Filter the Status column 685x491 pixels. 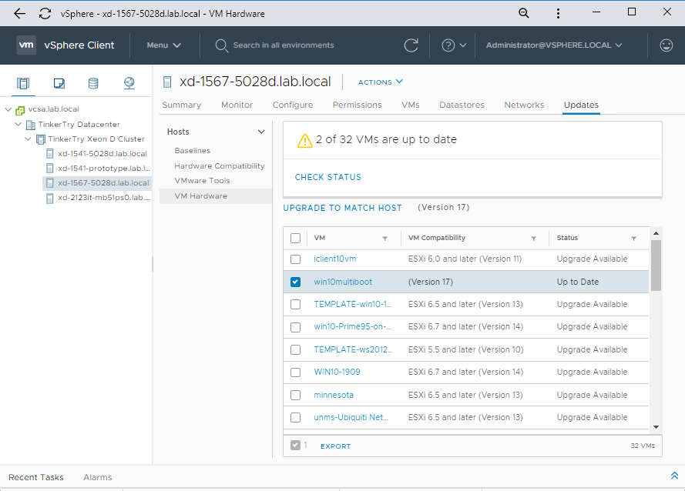[633, 239]
